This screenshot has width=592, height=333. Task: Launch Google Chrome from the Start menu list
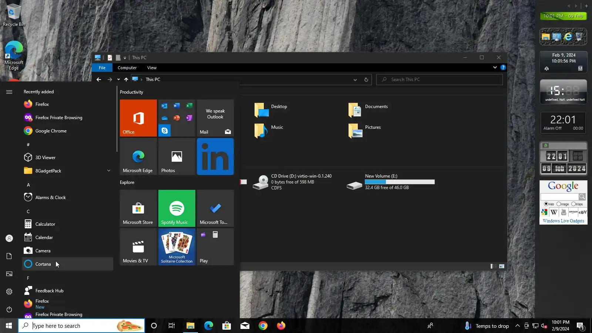point(68,131)
